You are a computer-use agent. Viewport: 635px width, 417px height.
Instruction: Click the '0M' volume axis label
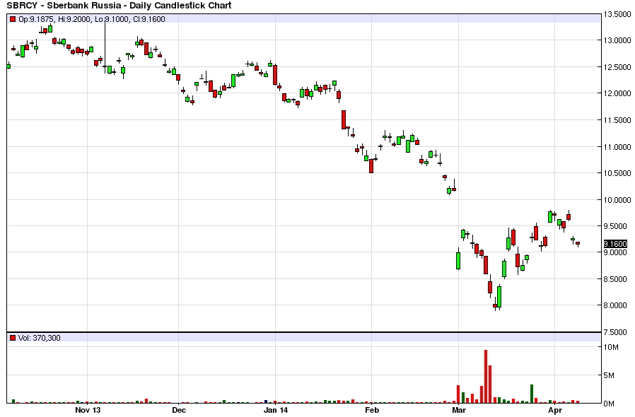tap(609, 404)
